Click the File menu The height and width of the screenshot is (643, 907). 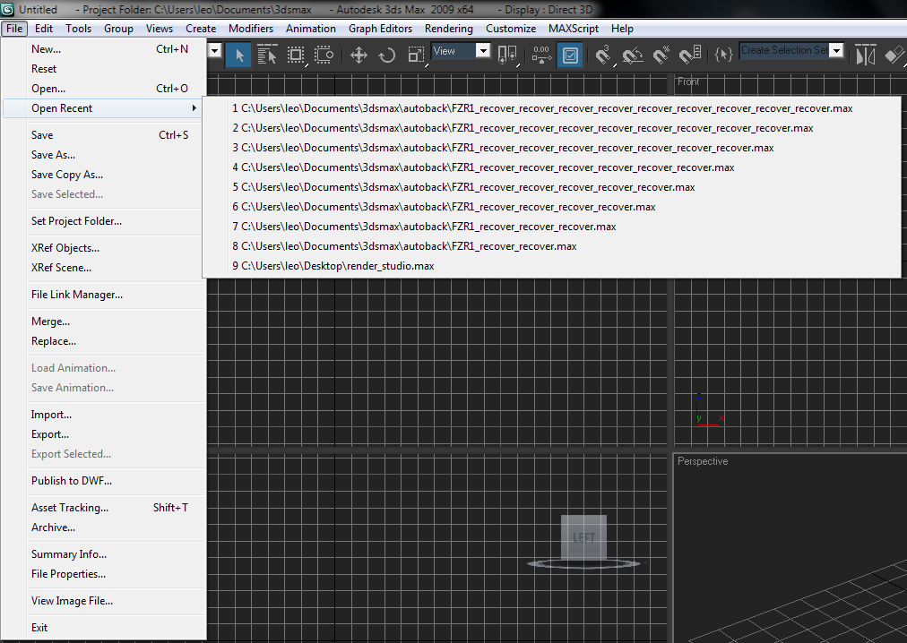14,29
